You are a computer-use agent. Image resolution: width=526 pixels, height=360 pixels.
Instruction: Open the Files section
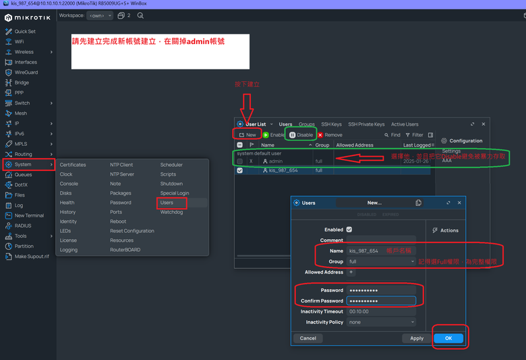(x=15, y=195)
